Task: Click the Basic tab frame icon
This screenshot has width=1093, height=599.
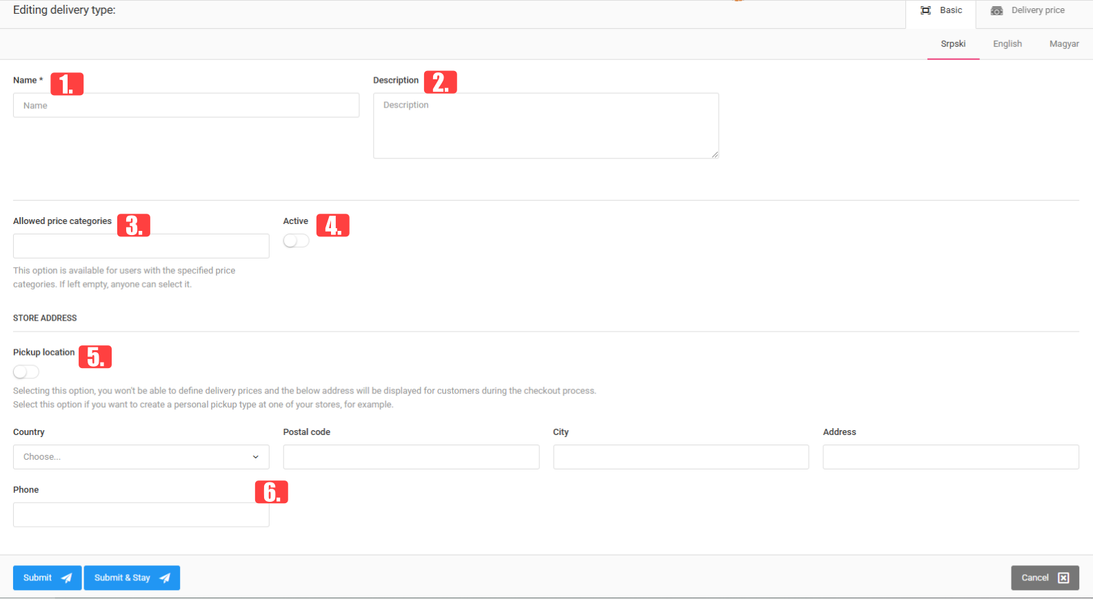Action: coord(925,10)
